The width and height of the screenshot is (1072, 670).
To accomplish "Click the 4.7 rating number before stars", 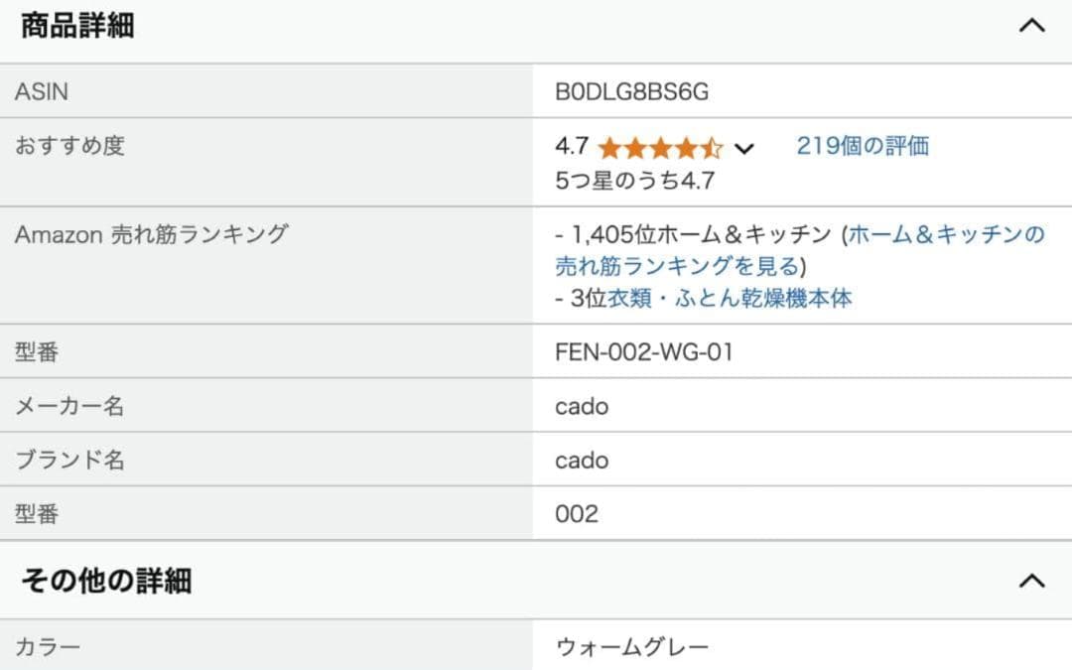I will [572, 147].
